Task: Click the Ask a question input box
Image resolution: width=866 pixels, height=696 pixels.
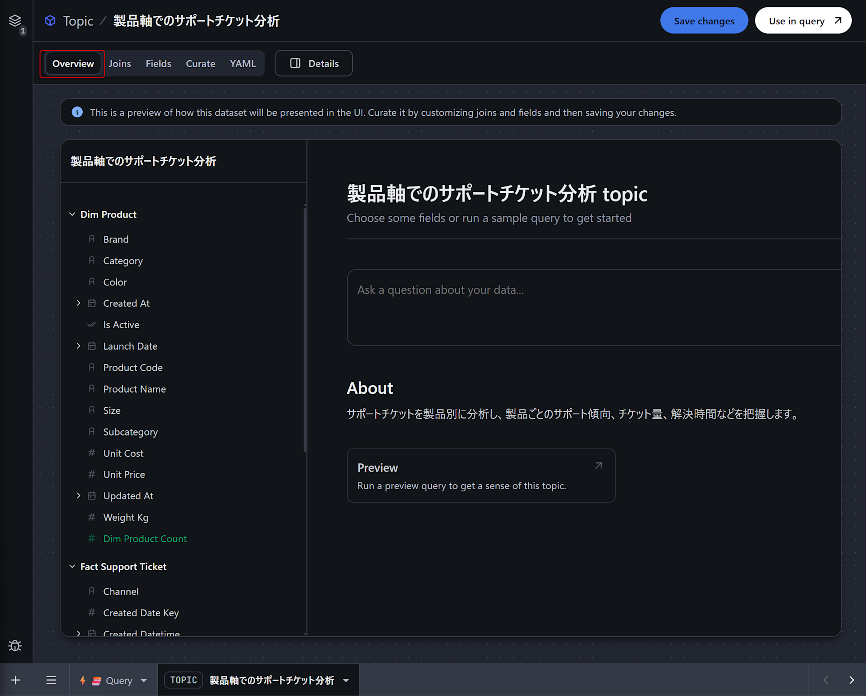Action: click(593, 307)
